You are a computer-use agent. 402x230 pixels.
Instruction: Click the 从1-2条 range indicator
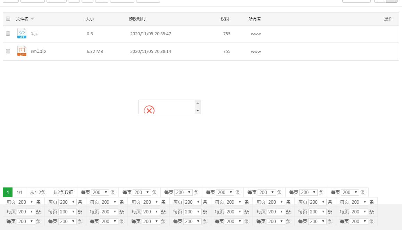point(37,192)
